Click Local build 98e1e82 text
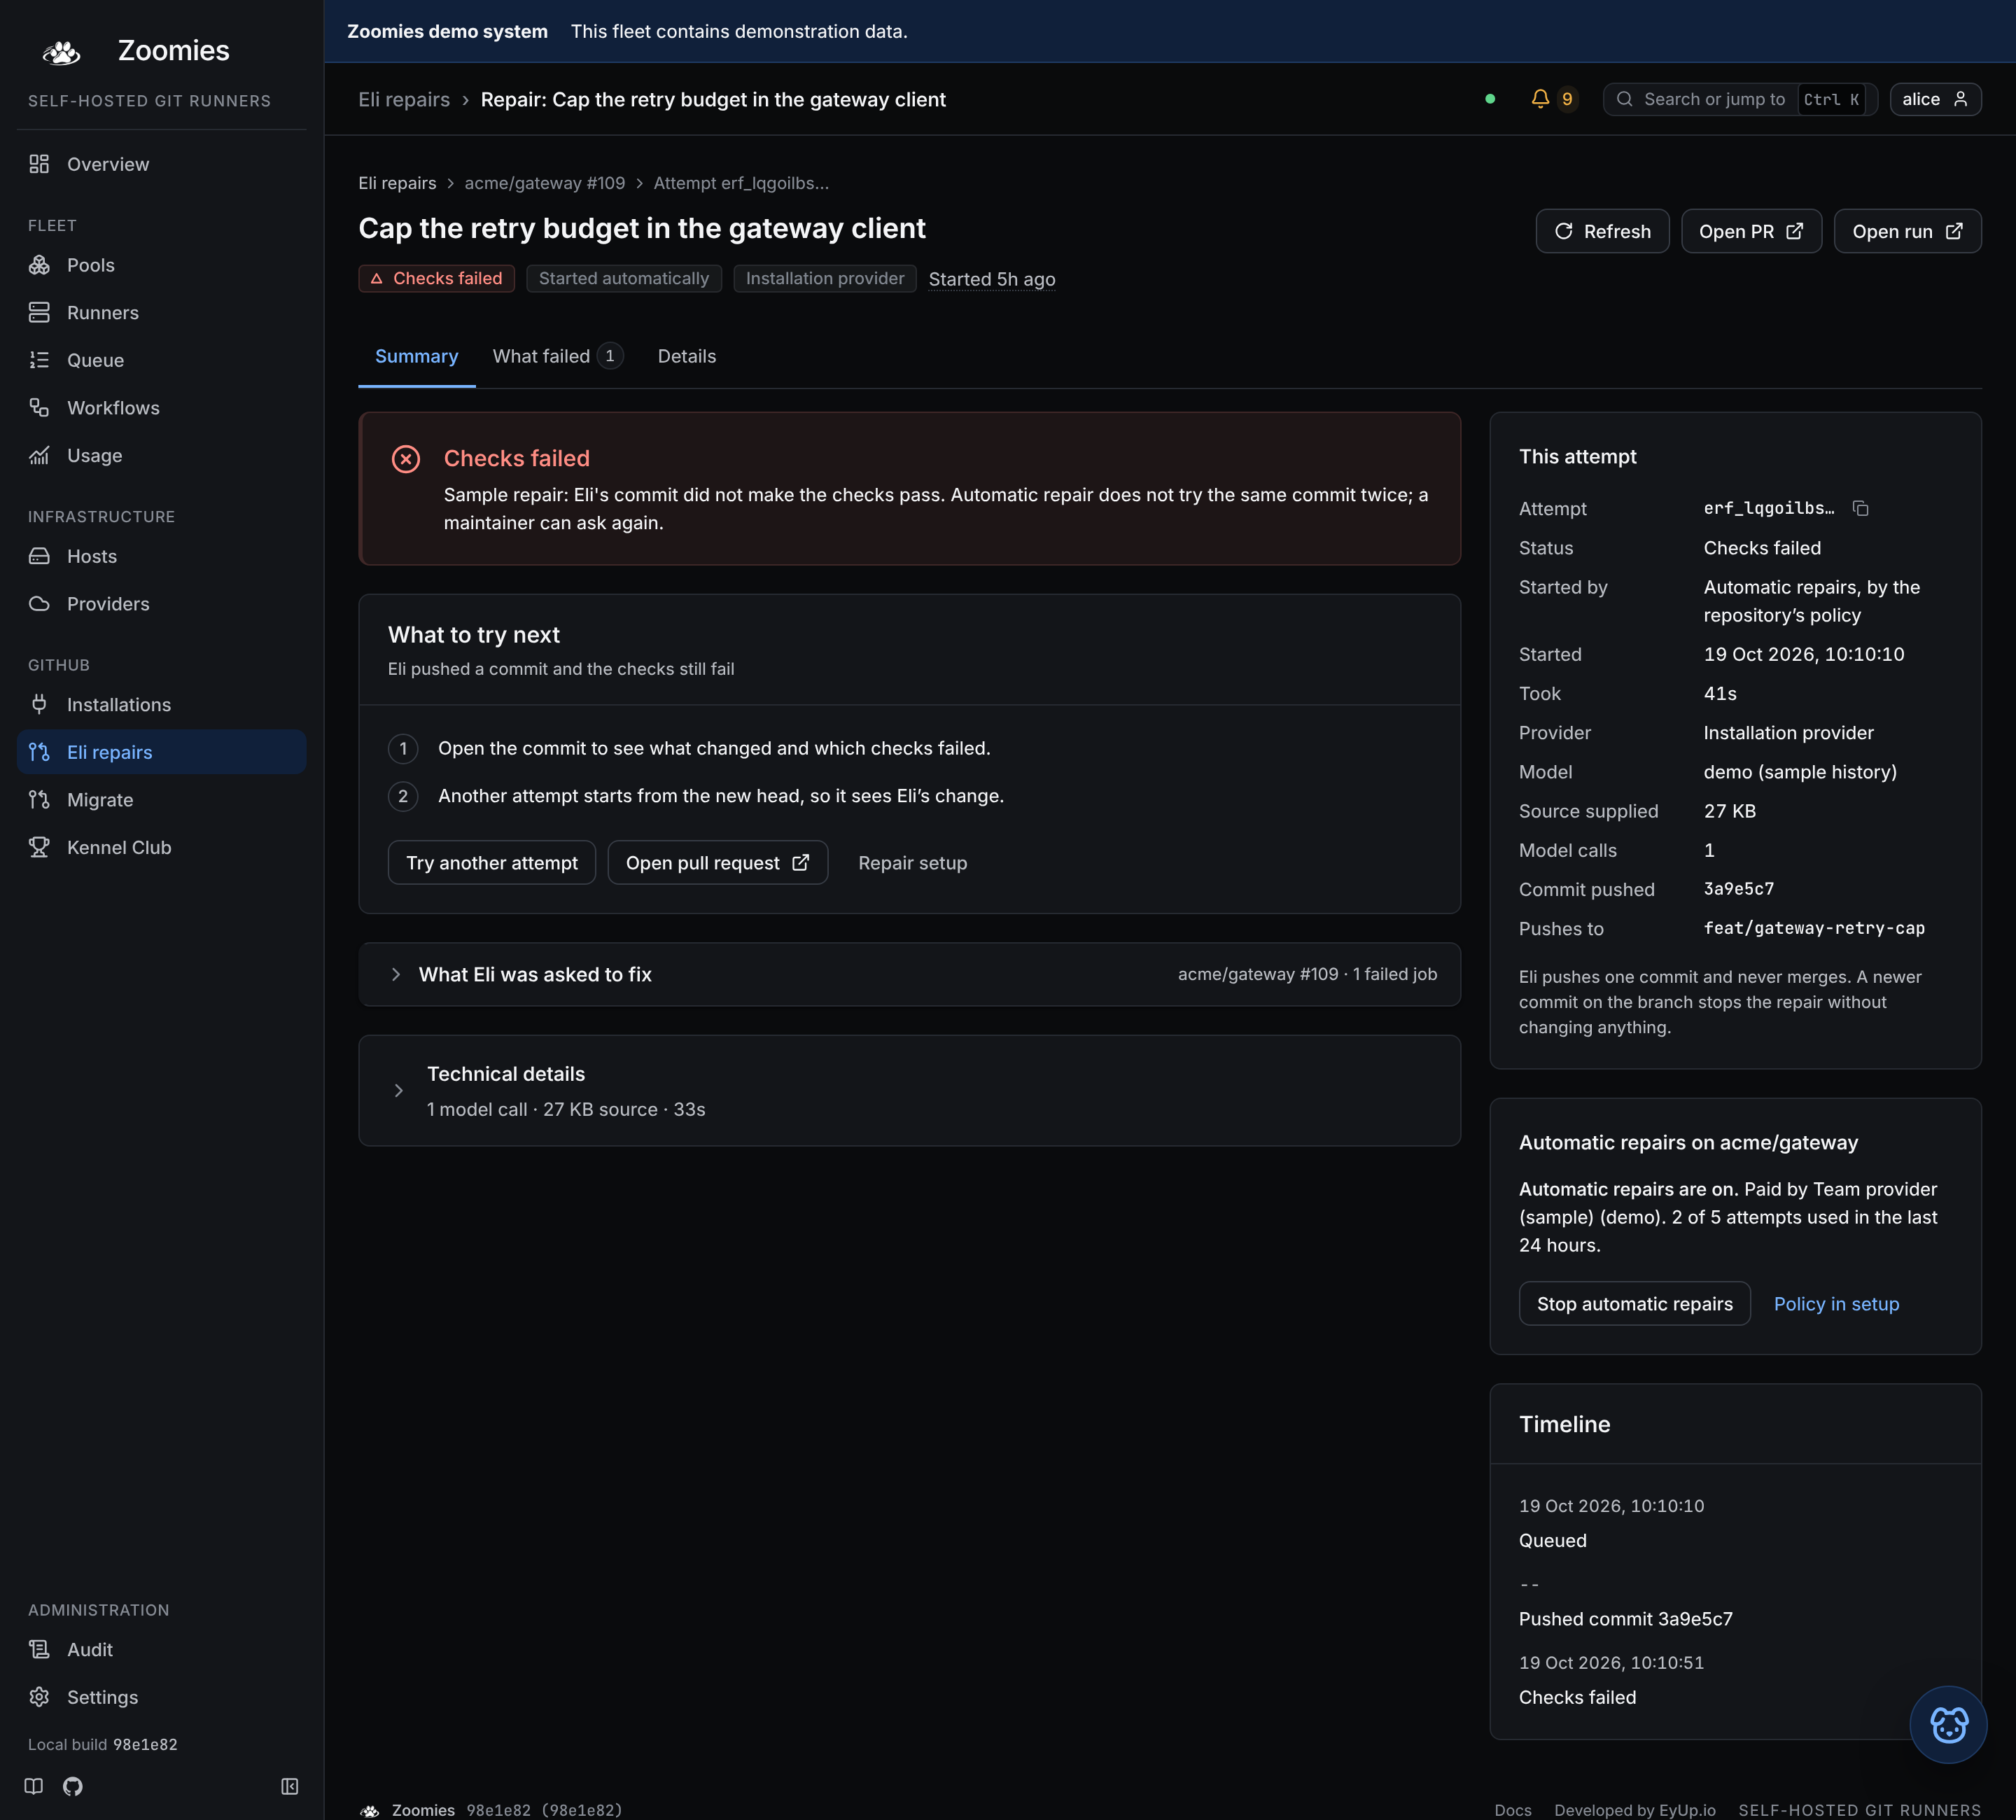 pyautogui.click(x=102, y=1744)
